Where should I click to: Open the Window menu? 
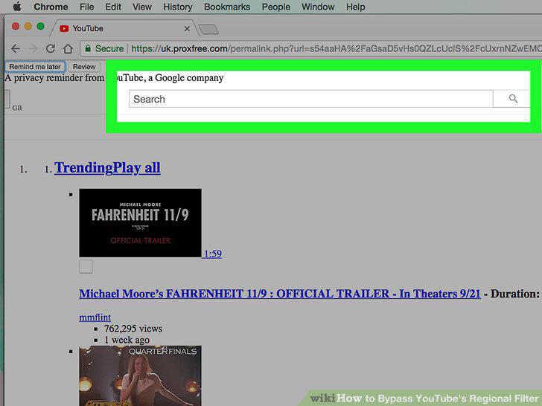(x=318, y=7)
